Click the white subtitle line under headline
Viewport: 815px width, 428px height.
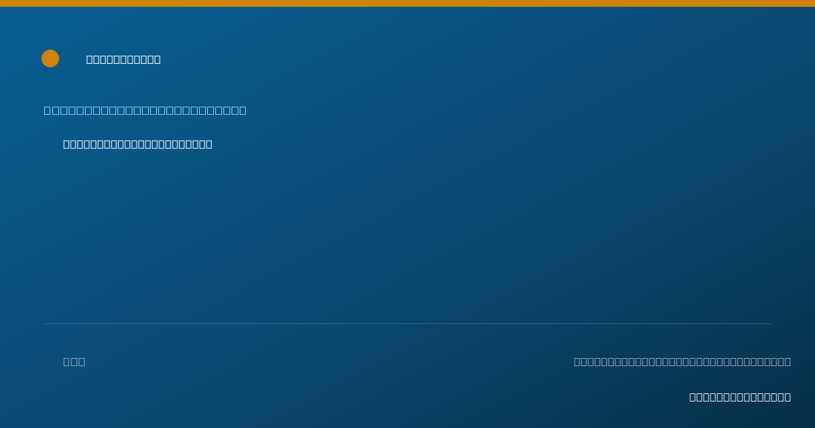138,144
